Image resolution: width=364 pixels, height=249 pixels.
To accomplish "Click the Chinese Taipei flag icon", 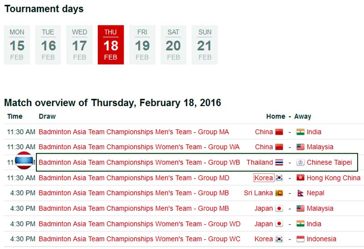I will (300, 163).
